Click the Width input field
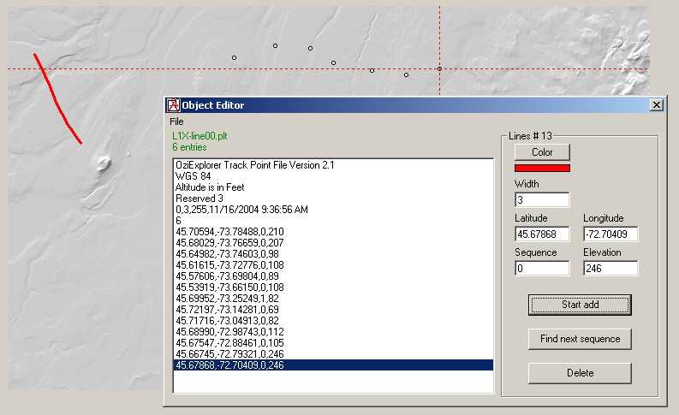This screenshot has height=415, width=679. click(542, 199)
